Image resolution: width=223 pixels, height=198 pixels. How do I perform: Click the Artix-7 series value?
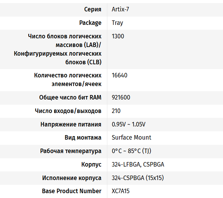(x=120, y=9)
